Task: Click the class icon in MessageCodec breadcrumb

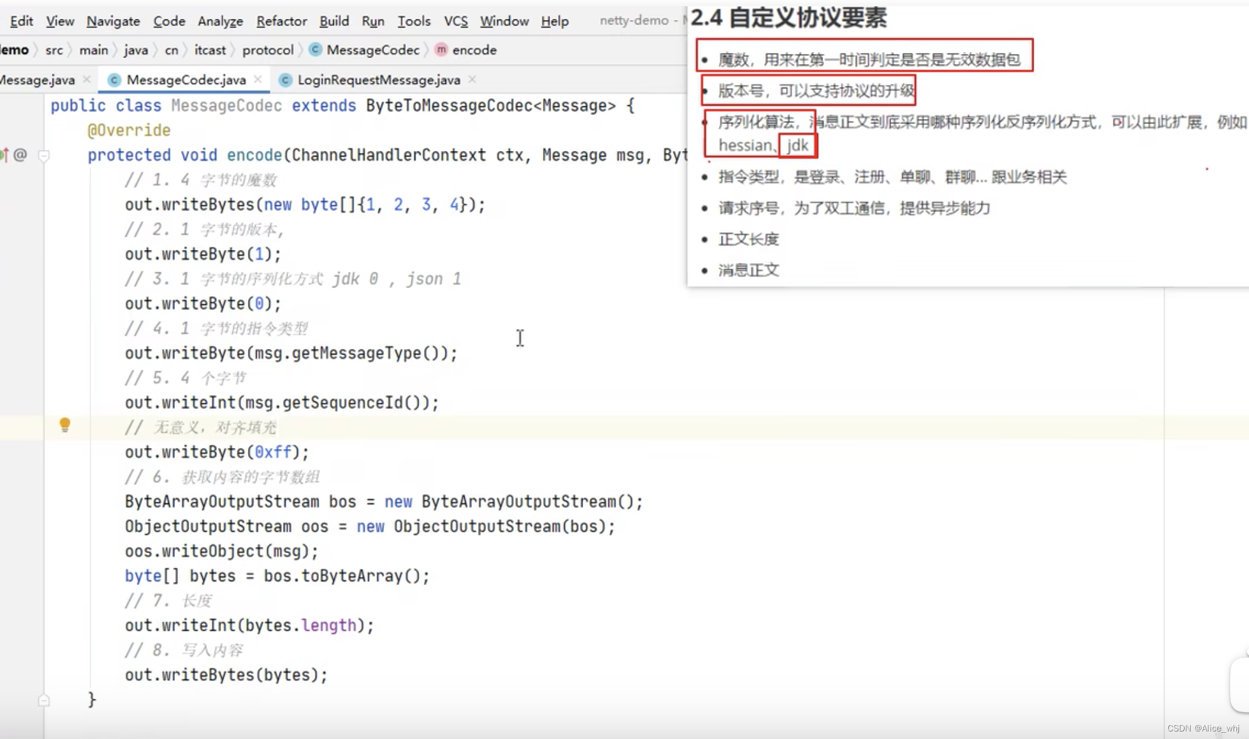Action: point(316,49)
